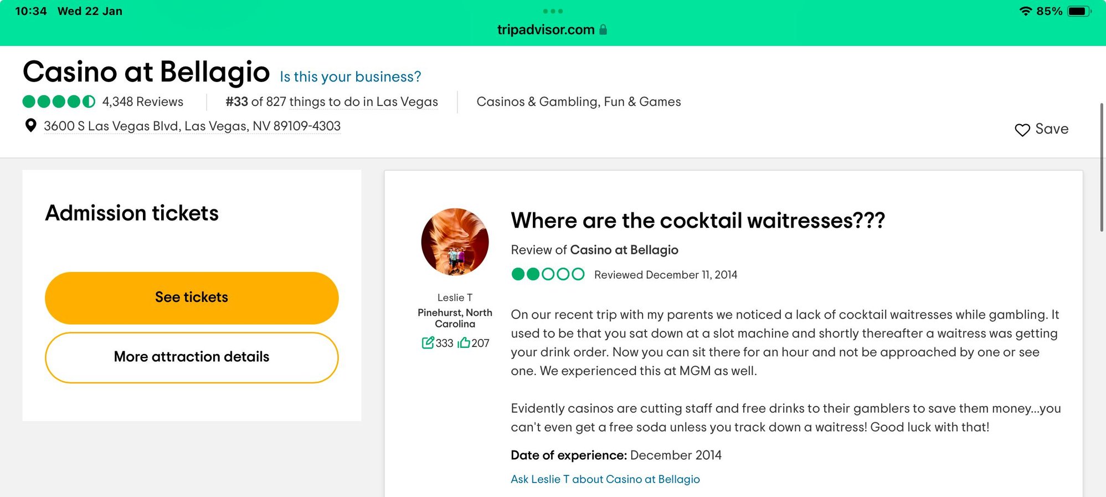1106x497 pixels.
Task: Open Leslie T's profile photo
Action: (x=455, y=242)
